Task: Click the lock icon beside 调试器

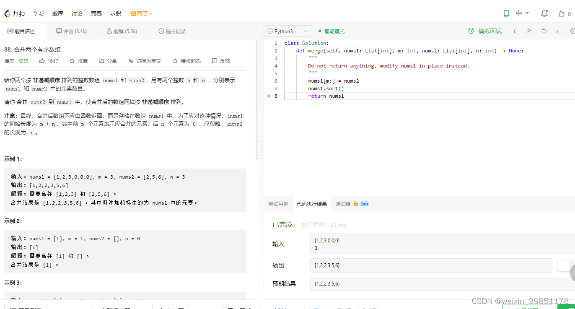Action: click(x=355, y=204)
